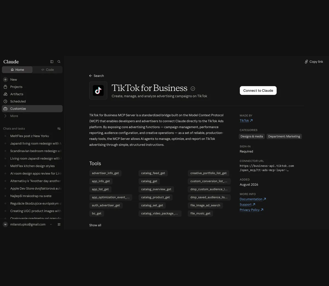This screenshot has height=286, width=329.
Task: Click the Projects icon in sidebar
Action: [5, 87]
